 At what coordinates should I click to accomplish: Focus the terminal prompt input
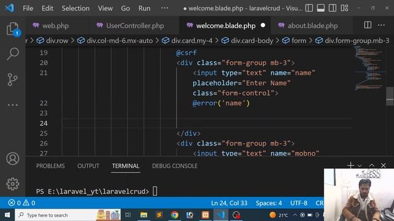[155, 191]
